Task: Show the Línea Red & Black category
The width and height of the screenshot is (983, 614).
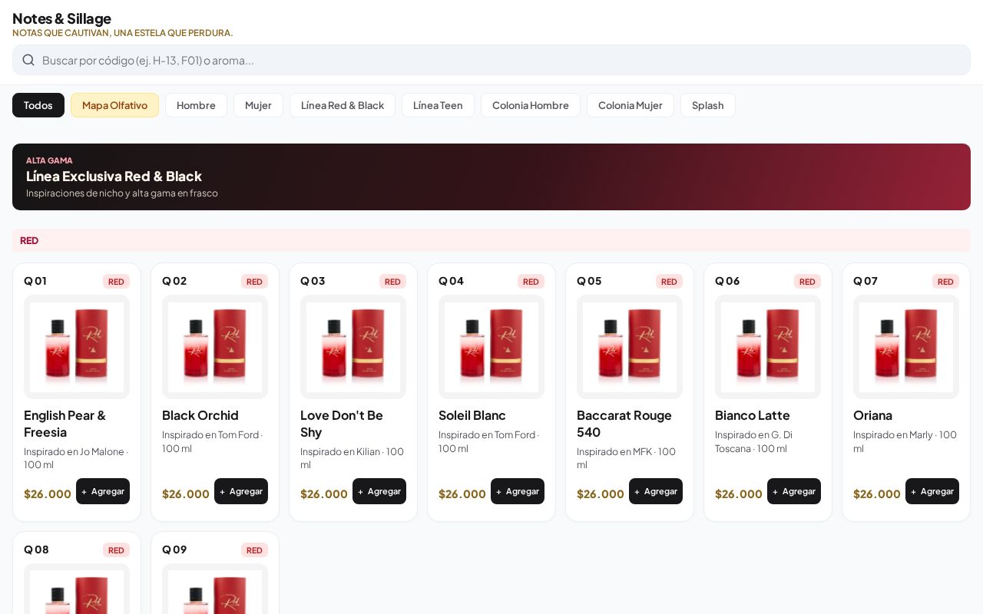Action: (x=343, y=105)
